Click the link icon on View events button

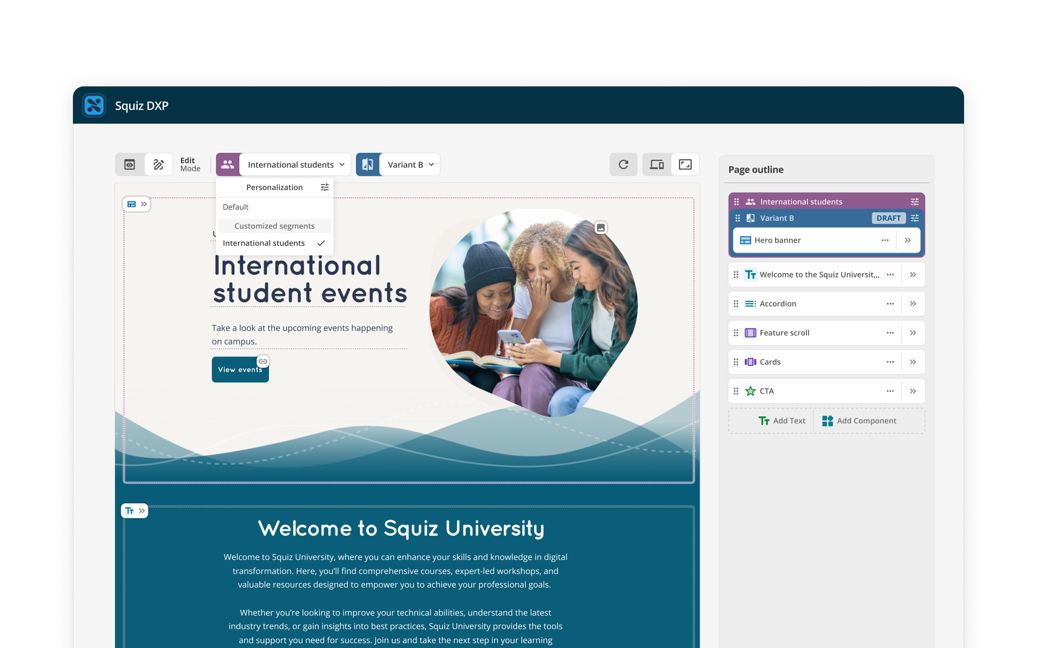[x=263, y=361]
